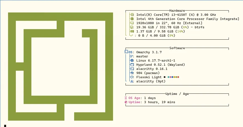
Task: Click the green Omarchy logo art
Action: 61,67
